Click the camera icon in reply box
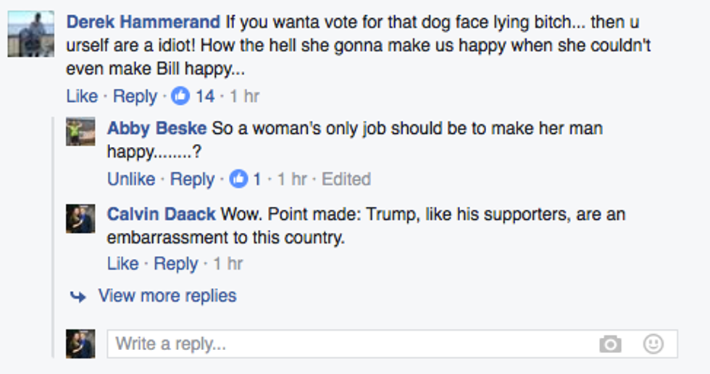The width and height of the screenshot is (710, 374). click(610, 344)
